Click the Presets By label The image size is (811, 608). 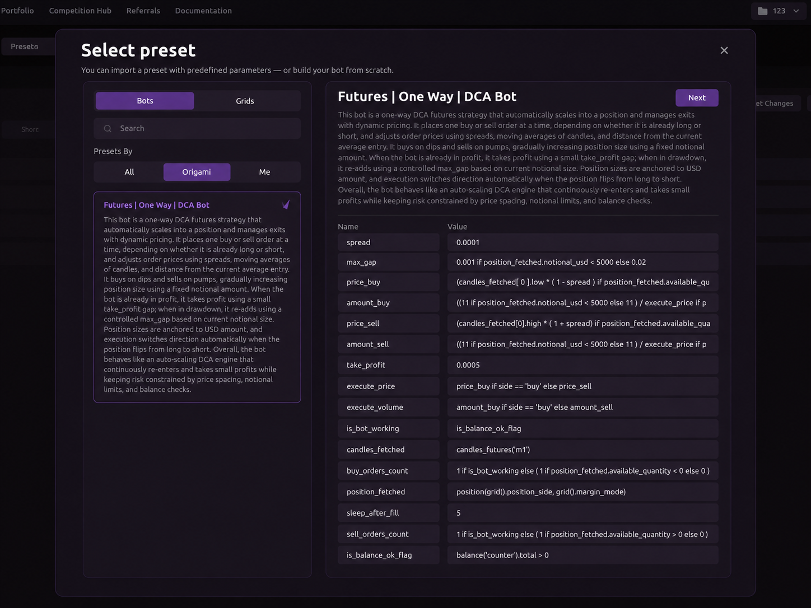113,151
